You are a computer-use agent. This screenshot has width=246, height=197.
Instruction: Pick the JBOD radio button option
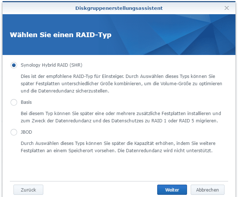[x=14, y=132]
